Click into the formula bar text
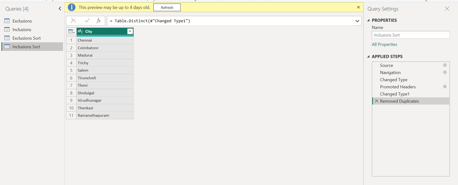Viewport: 458px width, 185px height. click(x=230, y=21)
